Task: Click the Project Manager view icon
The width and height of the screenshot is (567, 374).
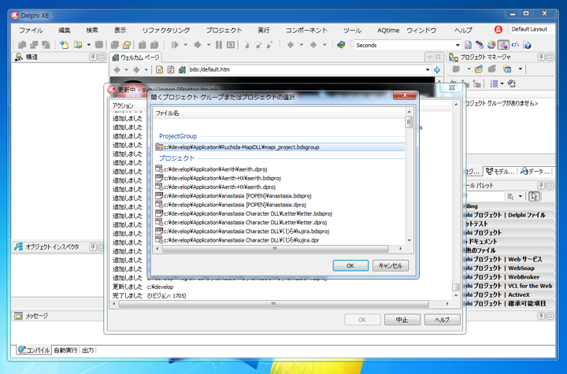Action: [x=507, y=69]
